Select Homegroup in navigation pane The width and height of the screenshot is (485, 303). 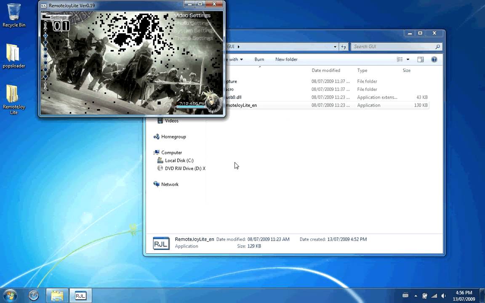(x=173, y=137)
